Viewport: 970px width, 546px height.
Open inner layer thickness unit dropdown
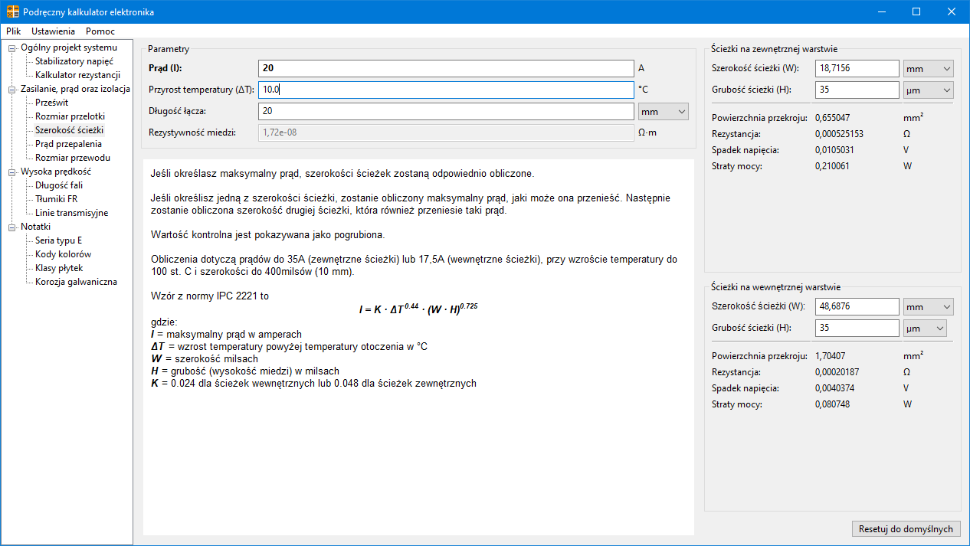(925, 328)
